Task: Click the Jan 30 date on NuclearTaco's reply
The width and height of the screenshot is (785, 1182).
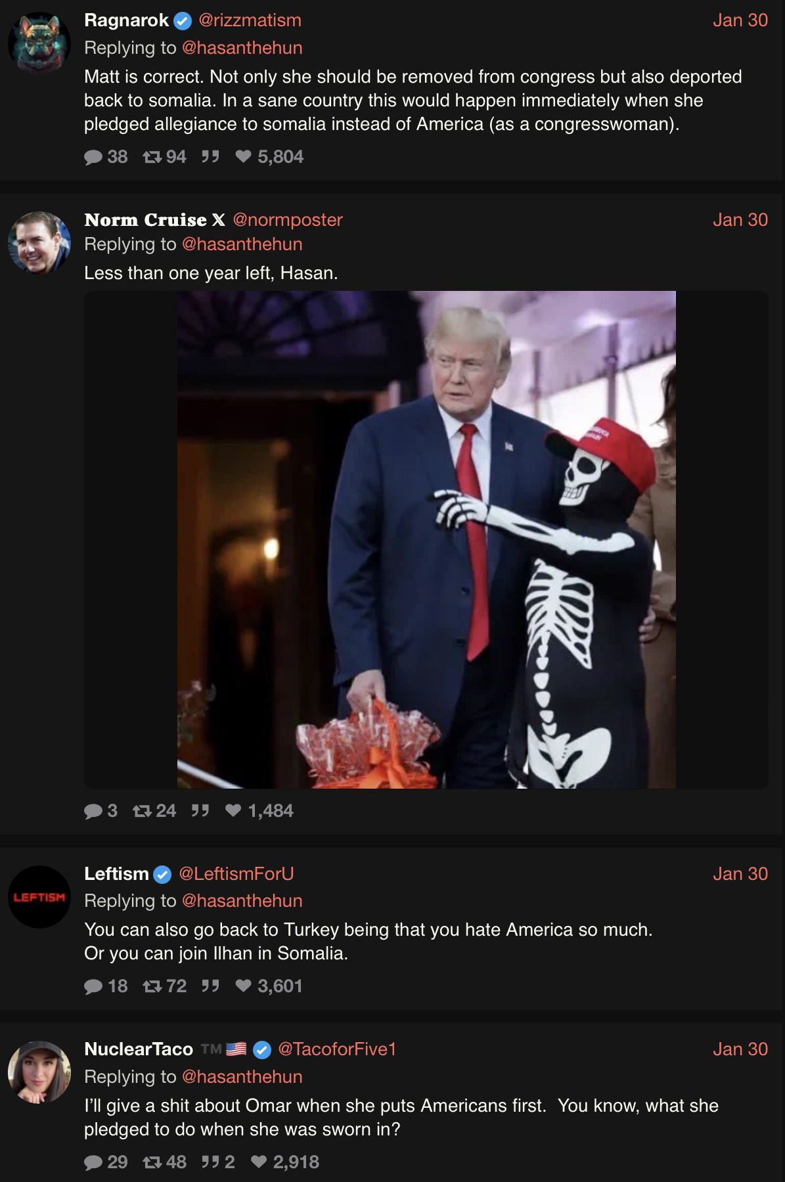Action: click(x=740, y=1049)
